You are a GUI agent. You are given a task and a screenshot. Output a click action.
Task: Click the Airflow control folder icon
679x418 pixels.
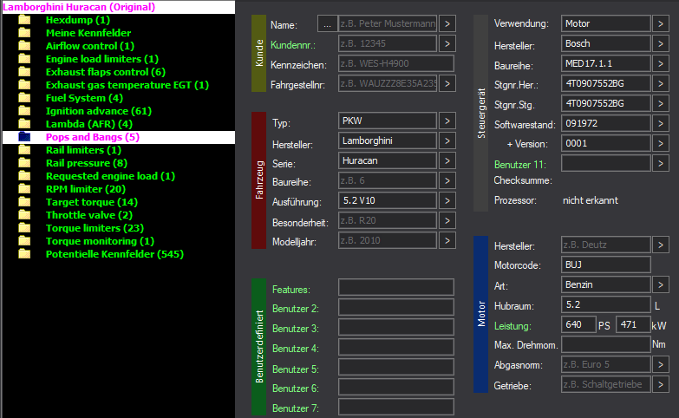click(x=24, y=46)
